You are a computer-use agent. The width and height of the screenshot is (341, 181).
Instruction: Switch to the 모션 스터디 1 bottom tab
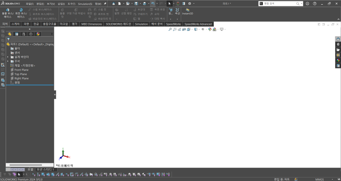(45, 169)
